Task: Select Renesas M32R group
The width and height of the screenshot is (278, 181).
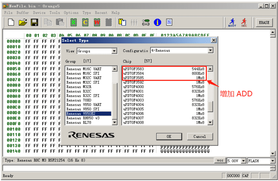Action: [x=89, y=87]
